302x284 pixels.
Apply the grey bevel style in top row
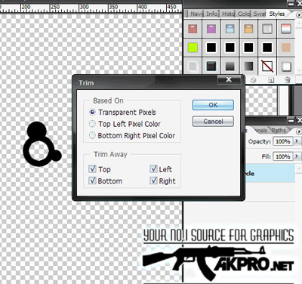click(267, 29)
